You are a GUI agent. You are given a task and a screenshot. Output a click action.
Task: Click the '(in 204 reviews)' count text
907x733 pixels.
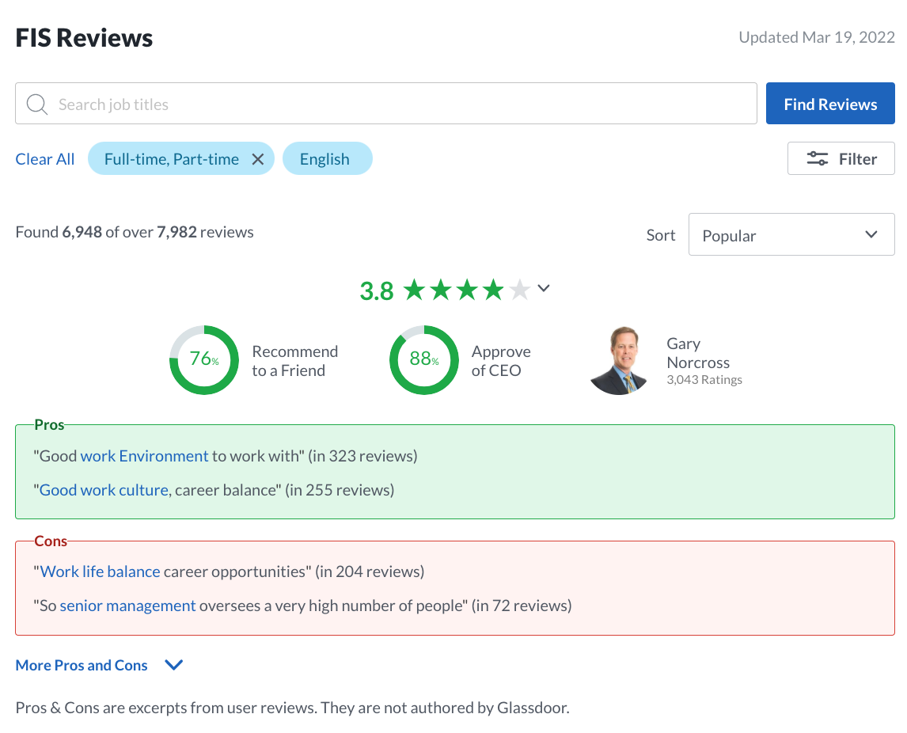pos(370,572)
